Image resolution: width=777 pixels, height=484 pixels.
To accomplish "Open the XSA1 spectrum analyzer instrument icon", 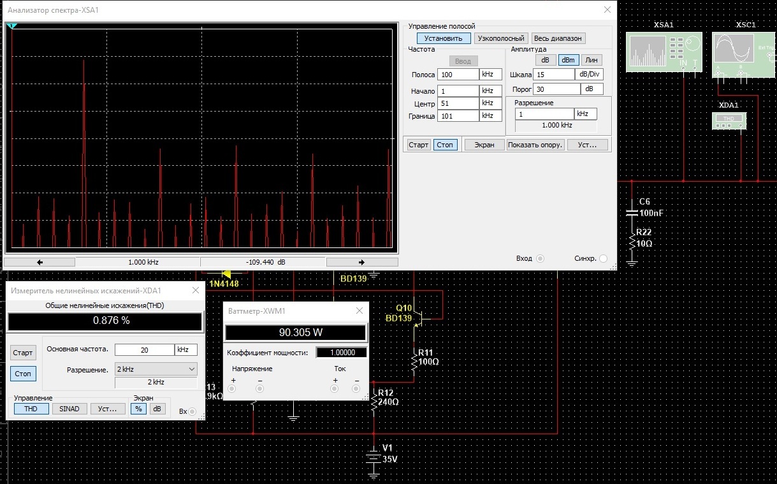I will [x=664, y=52].
